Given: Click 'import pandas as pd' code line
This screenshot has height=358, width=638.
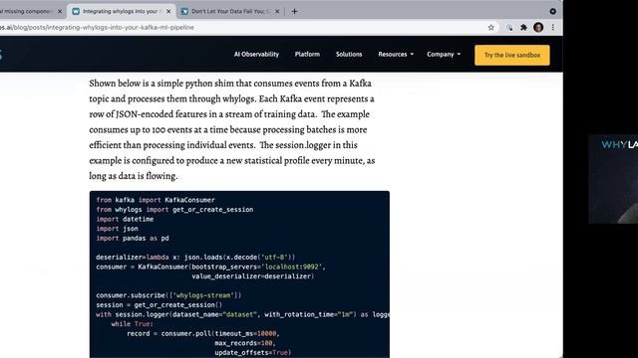Looking at the screenshot, I should click(133, 238).
